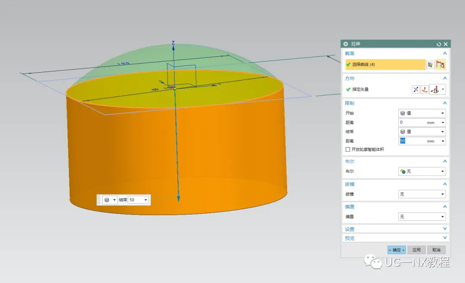This screenshot has height=283, width=465.
Task: Click the 指定矢量 row
Action: [x=378, y=89]
